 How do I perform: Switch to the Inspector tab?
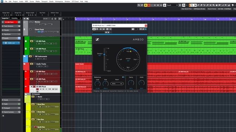point(5,18)
